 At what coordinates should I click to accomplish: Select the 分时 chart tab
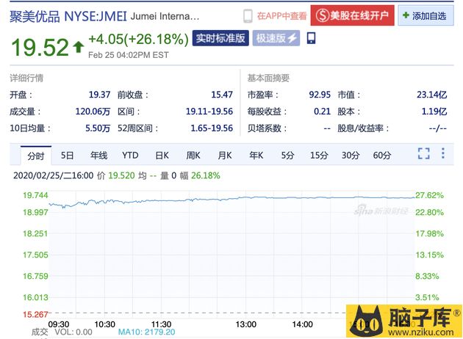(36, 156)
